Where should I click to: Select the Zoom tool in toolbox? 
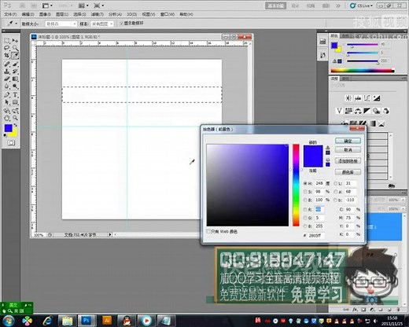pos(15,118)
